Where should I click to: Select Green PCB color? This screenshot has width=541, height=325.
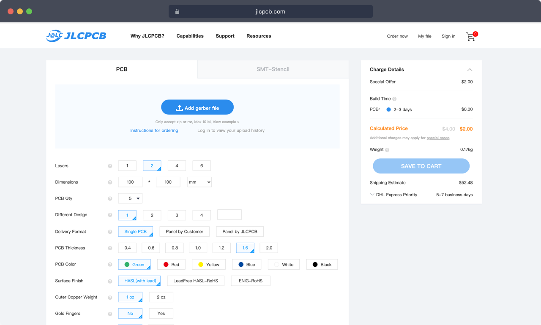tap(134, 264)
